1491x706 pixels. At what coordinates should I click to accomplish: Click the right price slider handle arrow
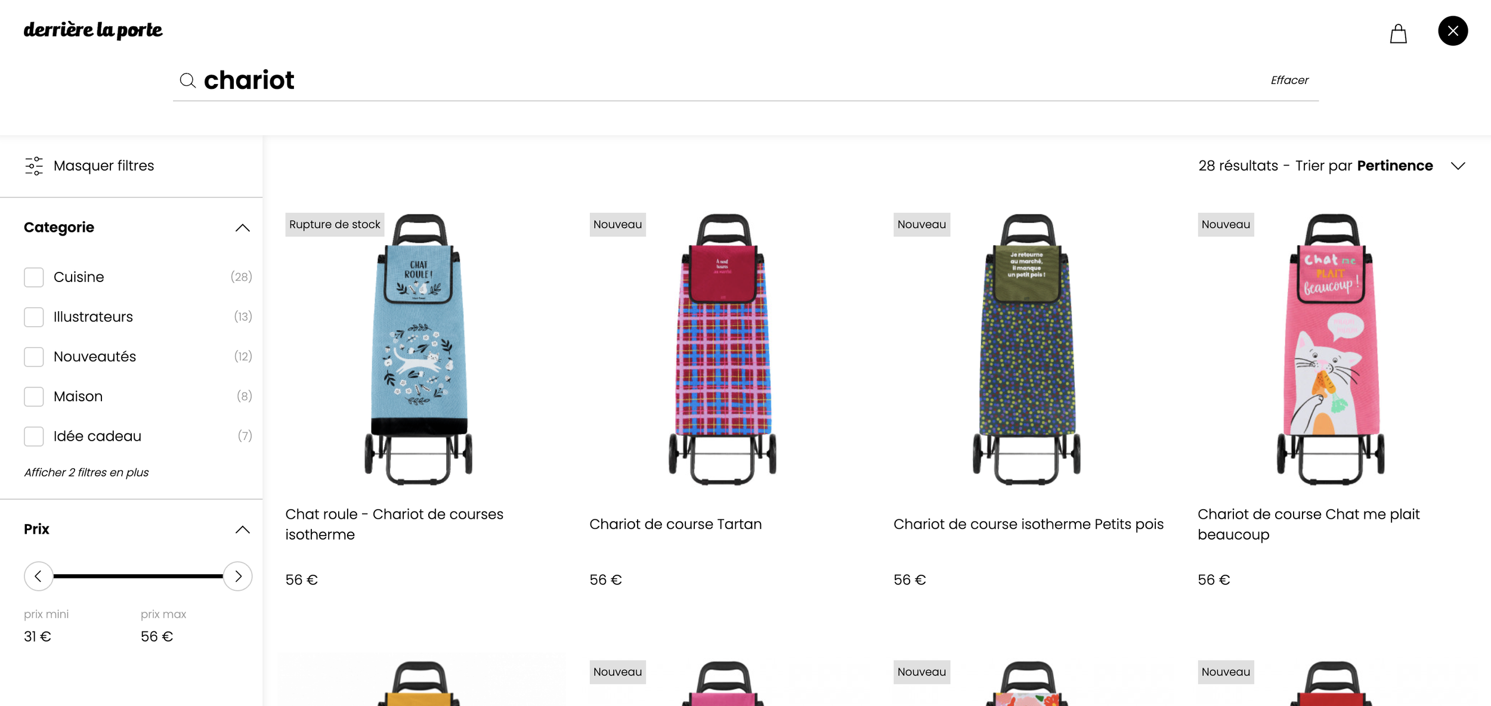click(x=238, y=576)
